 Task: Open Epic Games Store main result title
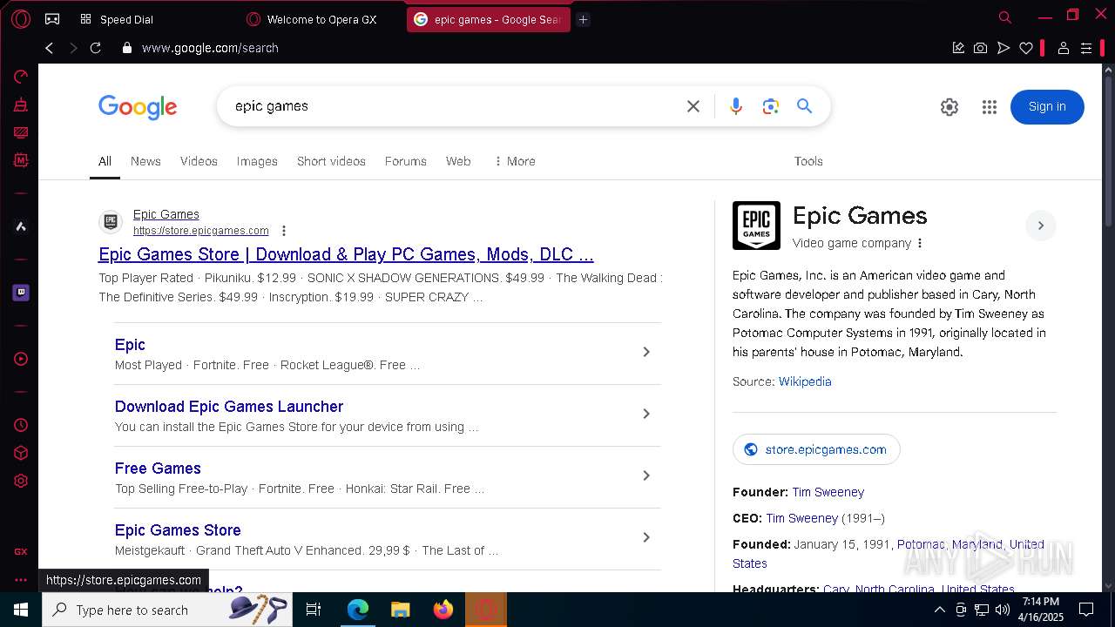(346, 254)
